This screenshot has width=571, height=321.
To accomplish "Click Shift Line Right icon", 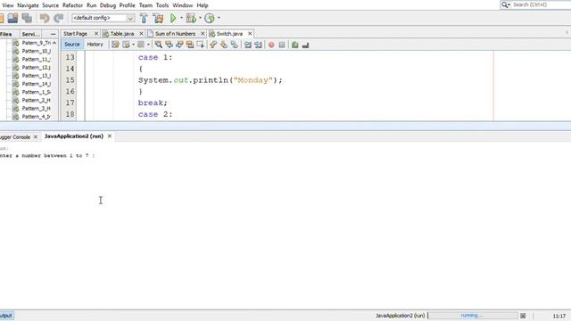I will [258, 45].
